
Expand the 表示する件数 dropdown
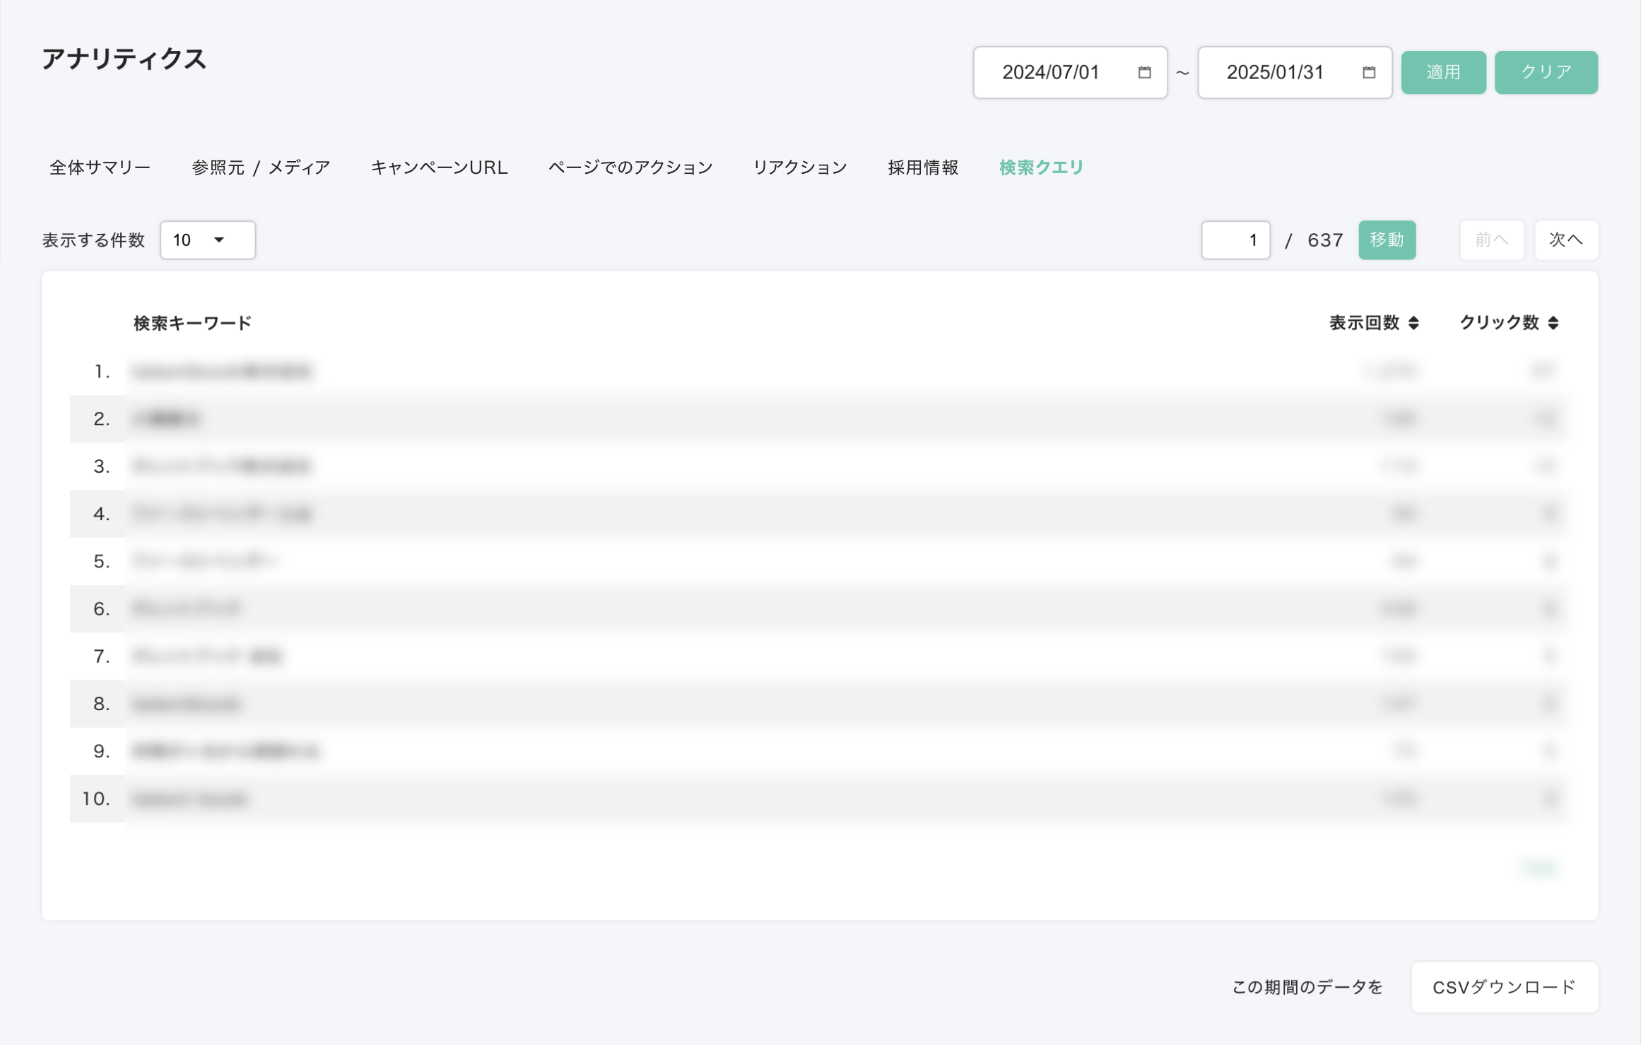(207, 240)
